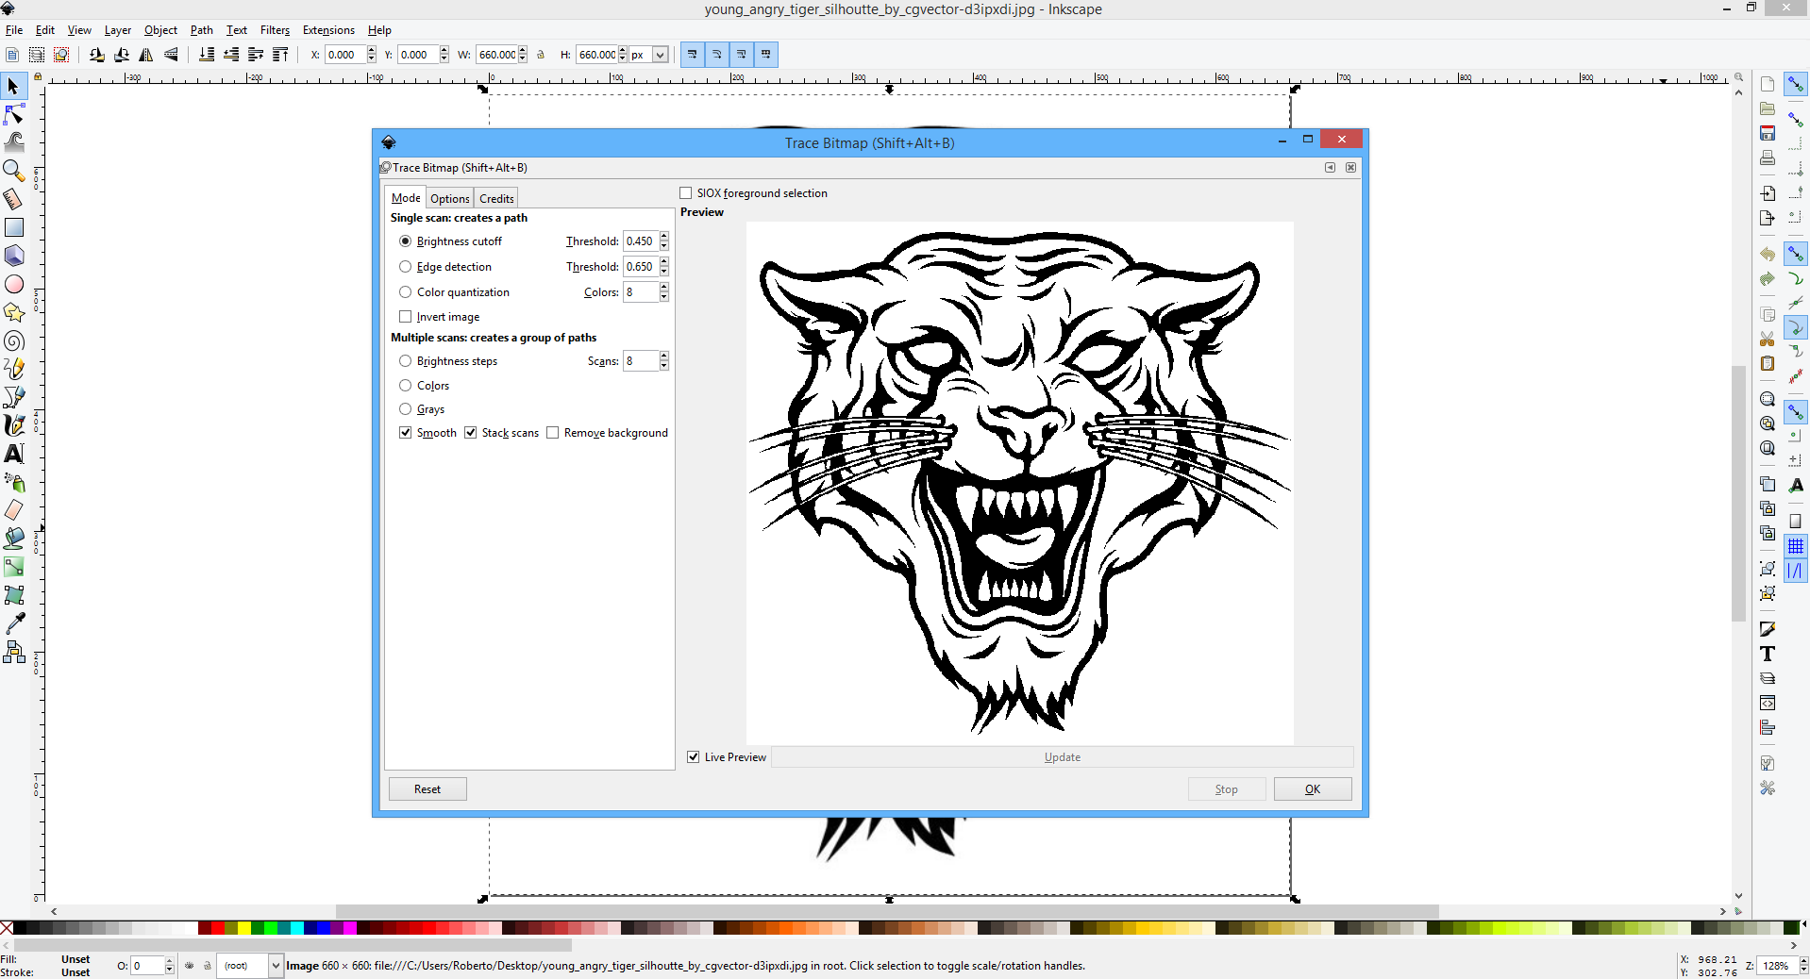
Task: Select the Color dropper tool
Action: 13,623
